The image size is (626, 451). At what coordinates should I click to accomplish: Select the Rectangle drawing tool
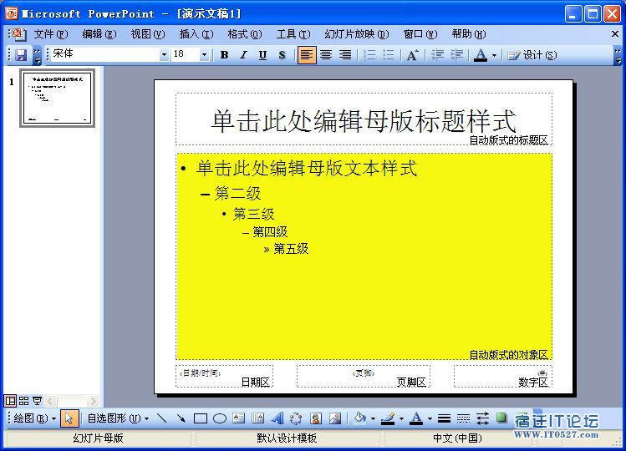point(201,418)
